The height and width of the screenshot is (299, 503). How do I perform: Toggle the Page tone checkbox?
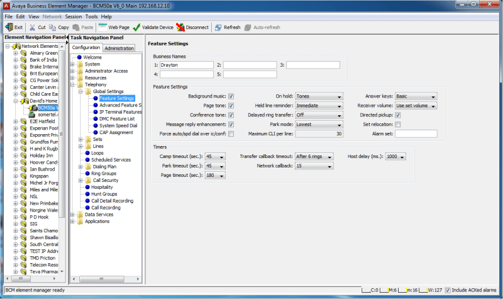(x=231, y=106)
